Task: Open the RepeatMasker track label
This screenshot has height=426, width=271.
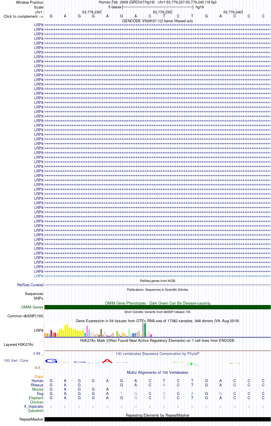Action: click(x=31, y=419)
